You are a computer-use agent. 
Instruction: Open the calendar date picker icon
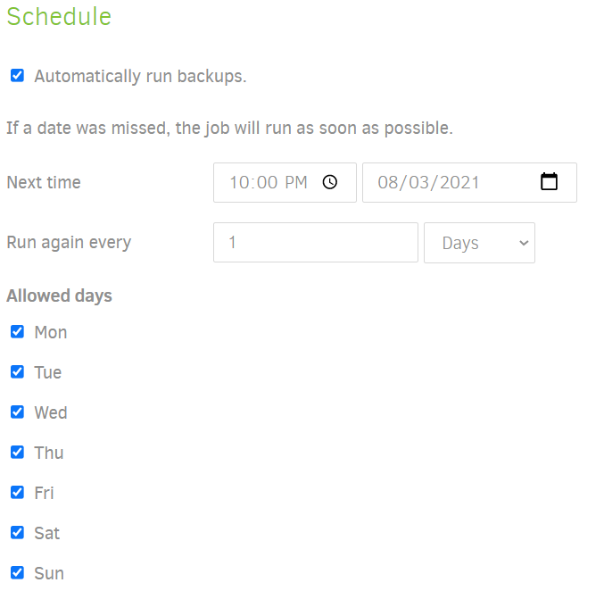(549, 181)
